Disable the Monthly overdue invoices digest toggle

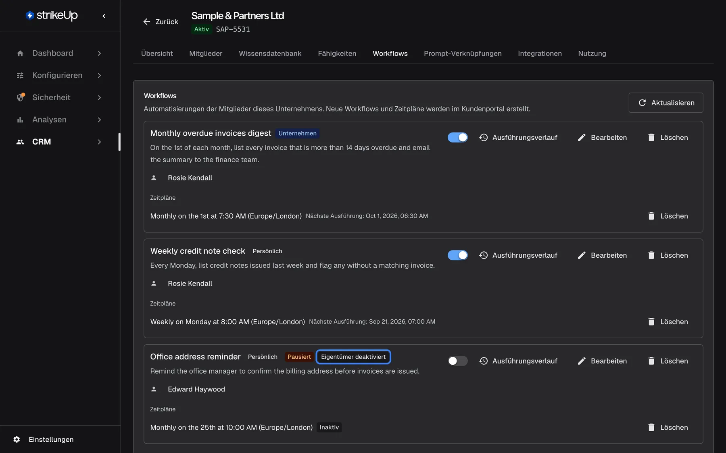pos(458,138)
